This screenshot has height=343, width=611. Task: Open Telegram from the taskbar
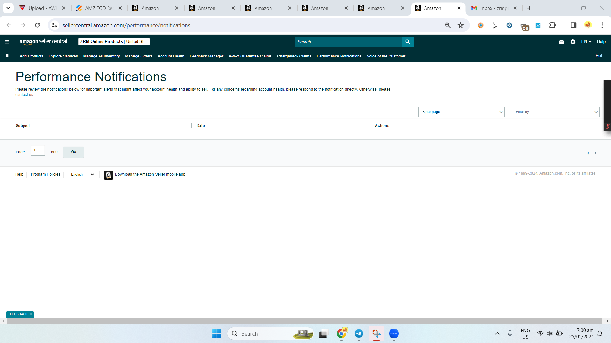coord(359,333)
